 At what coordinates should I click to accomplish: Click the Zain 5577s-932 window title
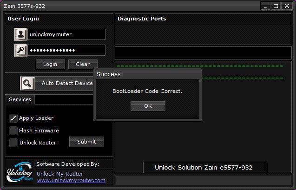pos(25,6)
